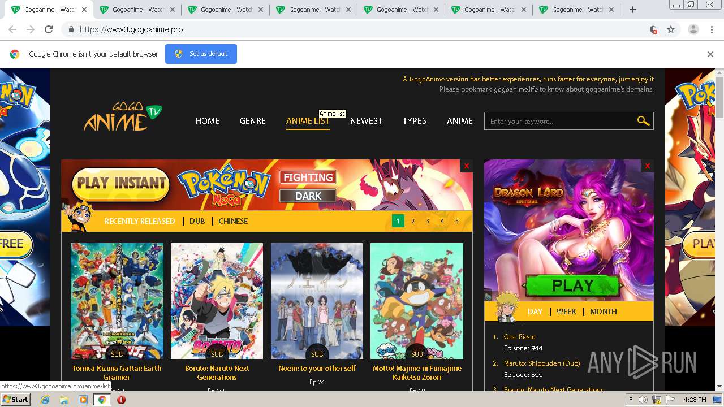Select the DUB tab

197,221
